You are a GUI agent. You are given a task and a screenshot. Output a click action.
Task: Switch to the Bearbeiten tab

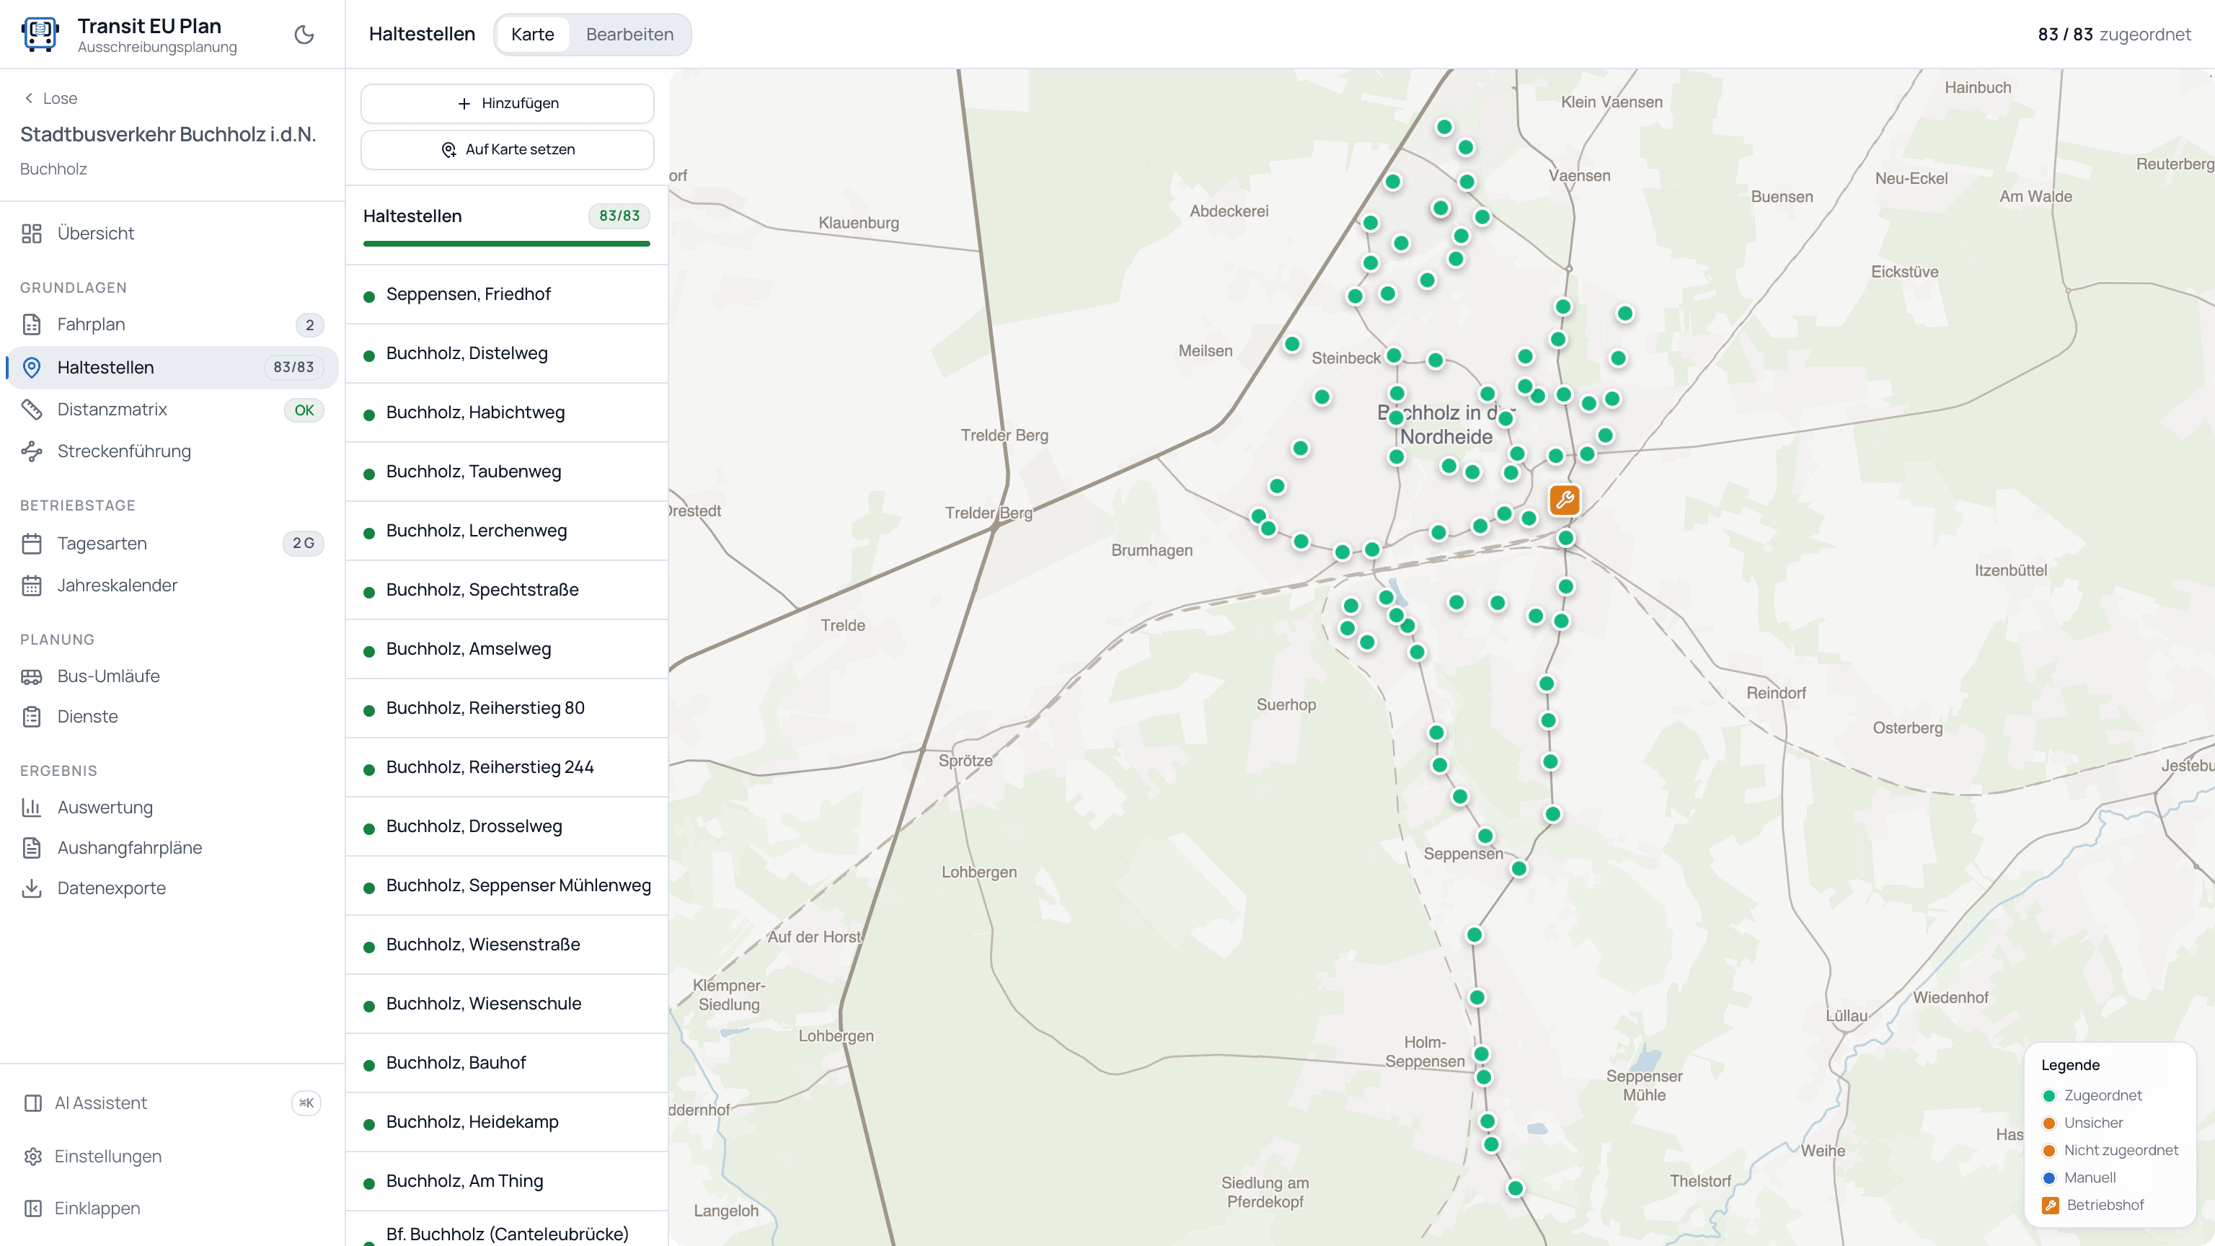point(629,35)
